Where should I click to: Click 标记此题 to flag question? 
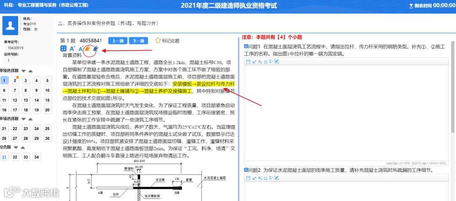[x=171, y=41]
